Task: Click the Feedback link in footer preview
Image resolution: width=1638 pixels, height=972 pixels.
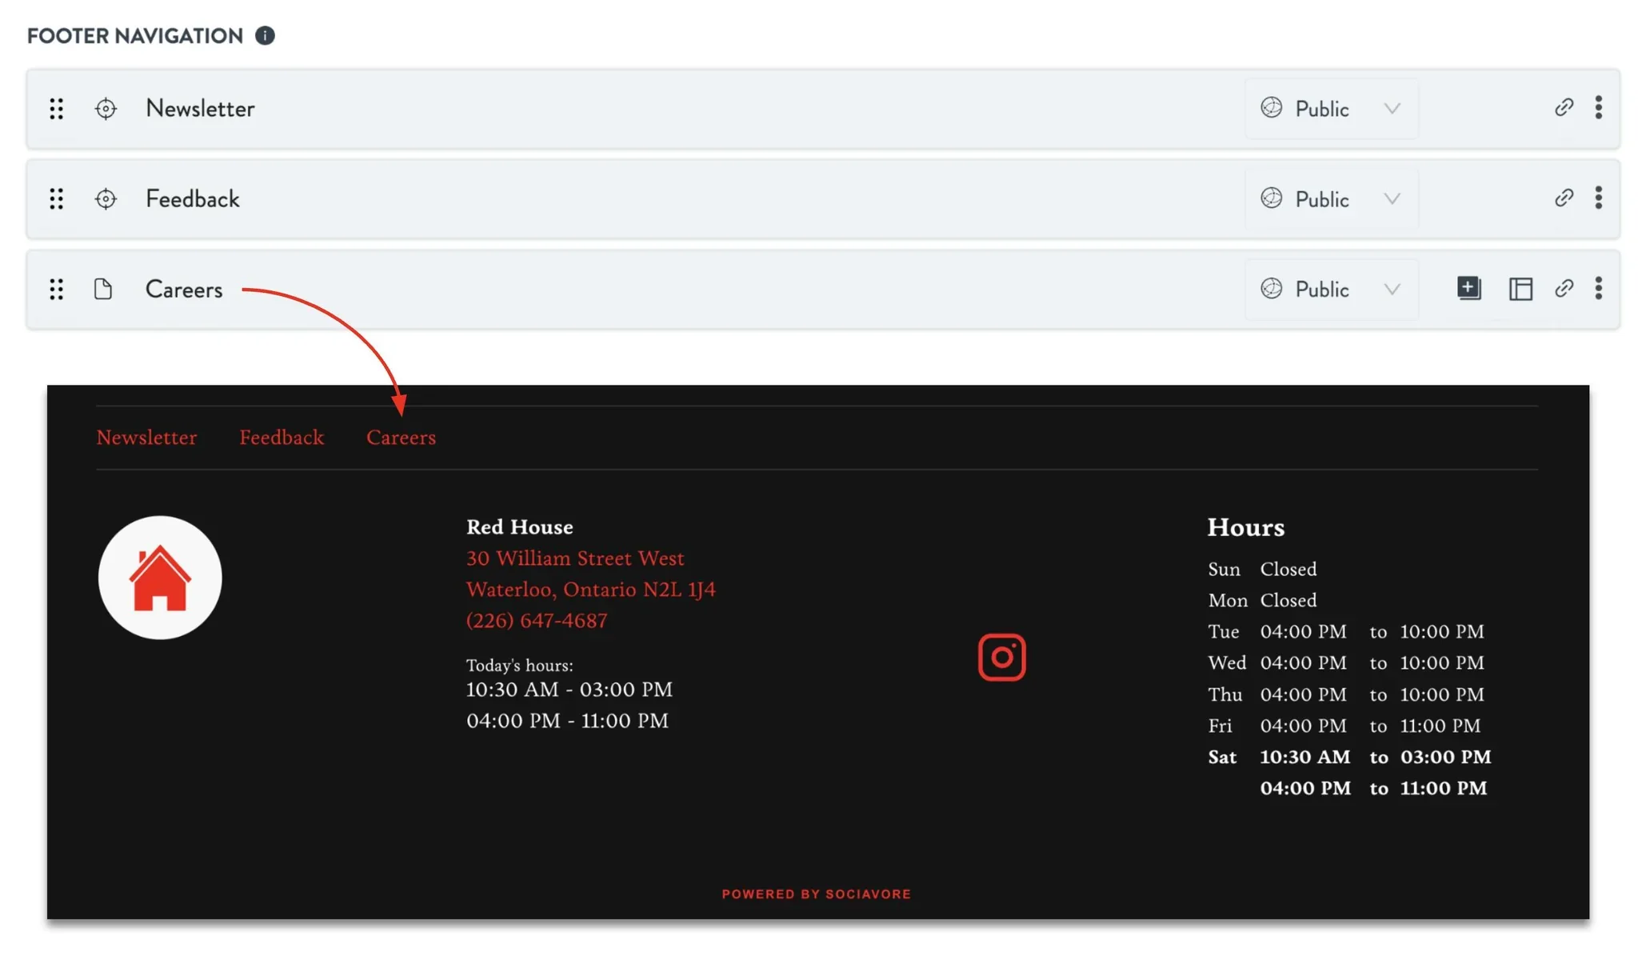Action: tap(282, 438)
